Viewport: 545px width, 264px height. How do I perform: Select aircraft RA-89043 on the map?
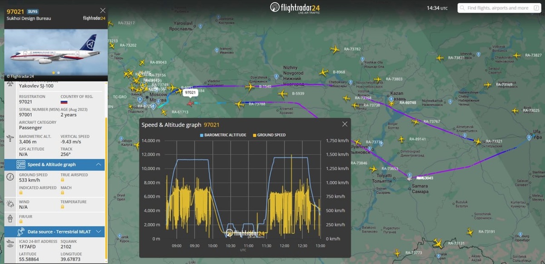pos(142,62)
